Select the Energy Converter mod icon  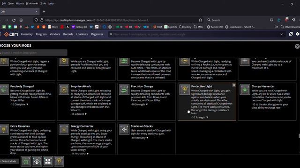(64, 130)
